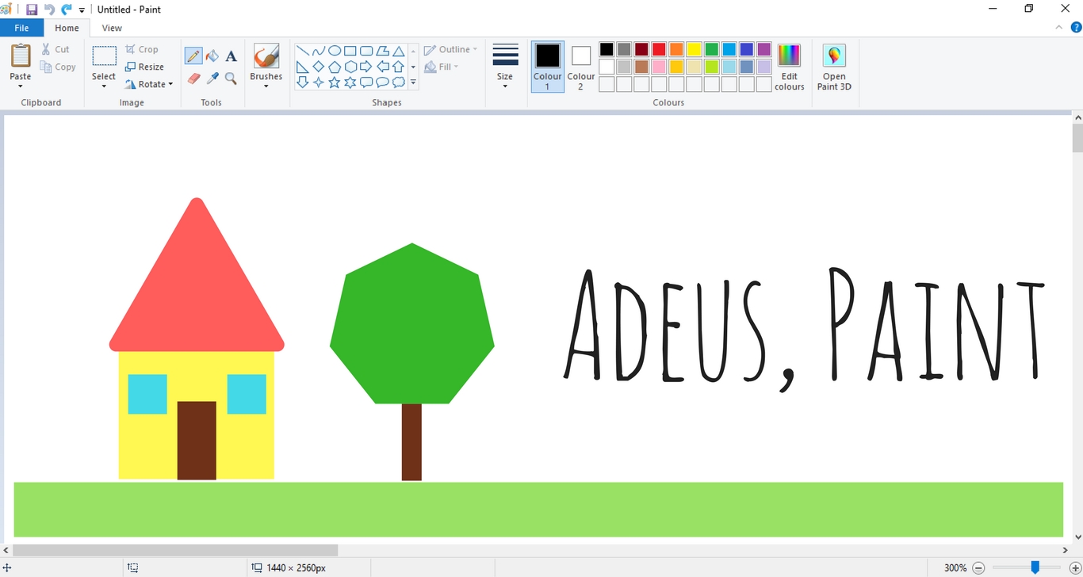Select the Colour picker eyedropper tool
Viewport: 1083px width, 577px height.
pyautogui.click(x=212, y=78)
